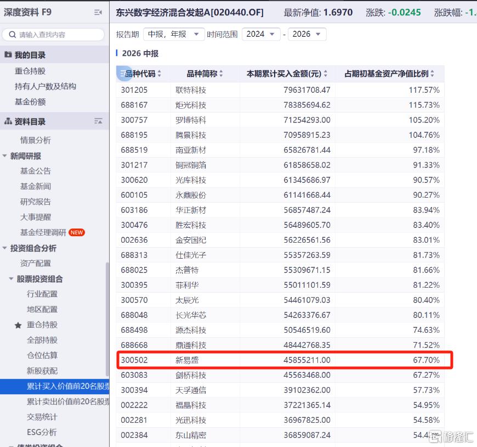Click the 新易盛 stock name cell
Image resolution: width=477 pixels, height=447 pixels.
point(187,360)
